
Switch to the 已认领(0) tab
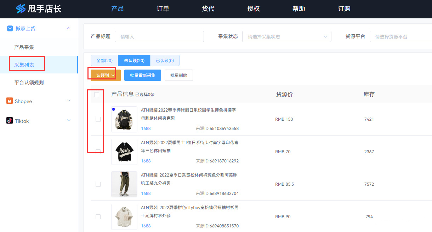click(x=165, y=60)
